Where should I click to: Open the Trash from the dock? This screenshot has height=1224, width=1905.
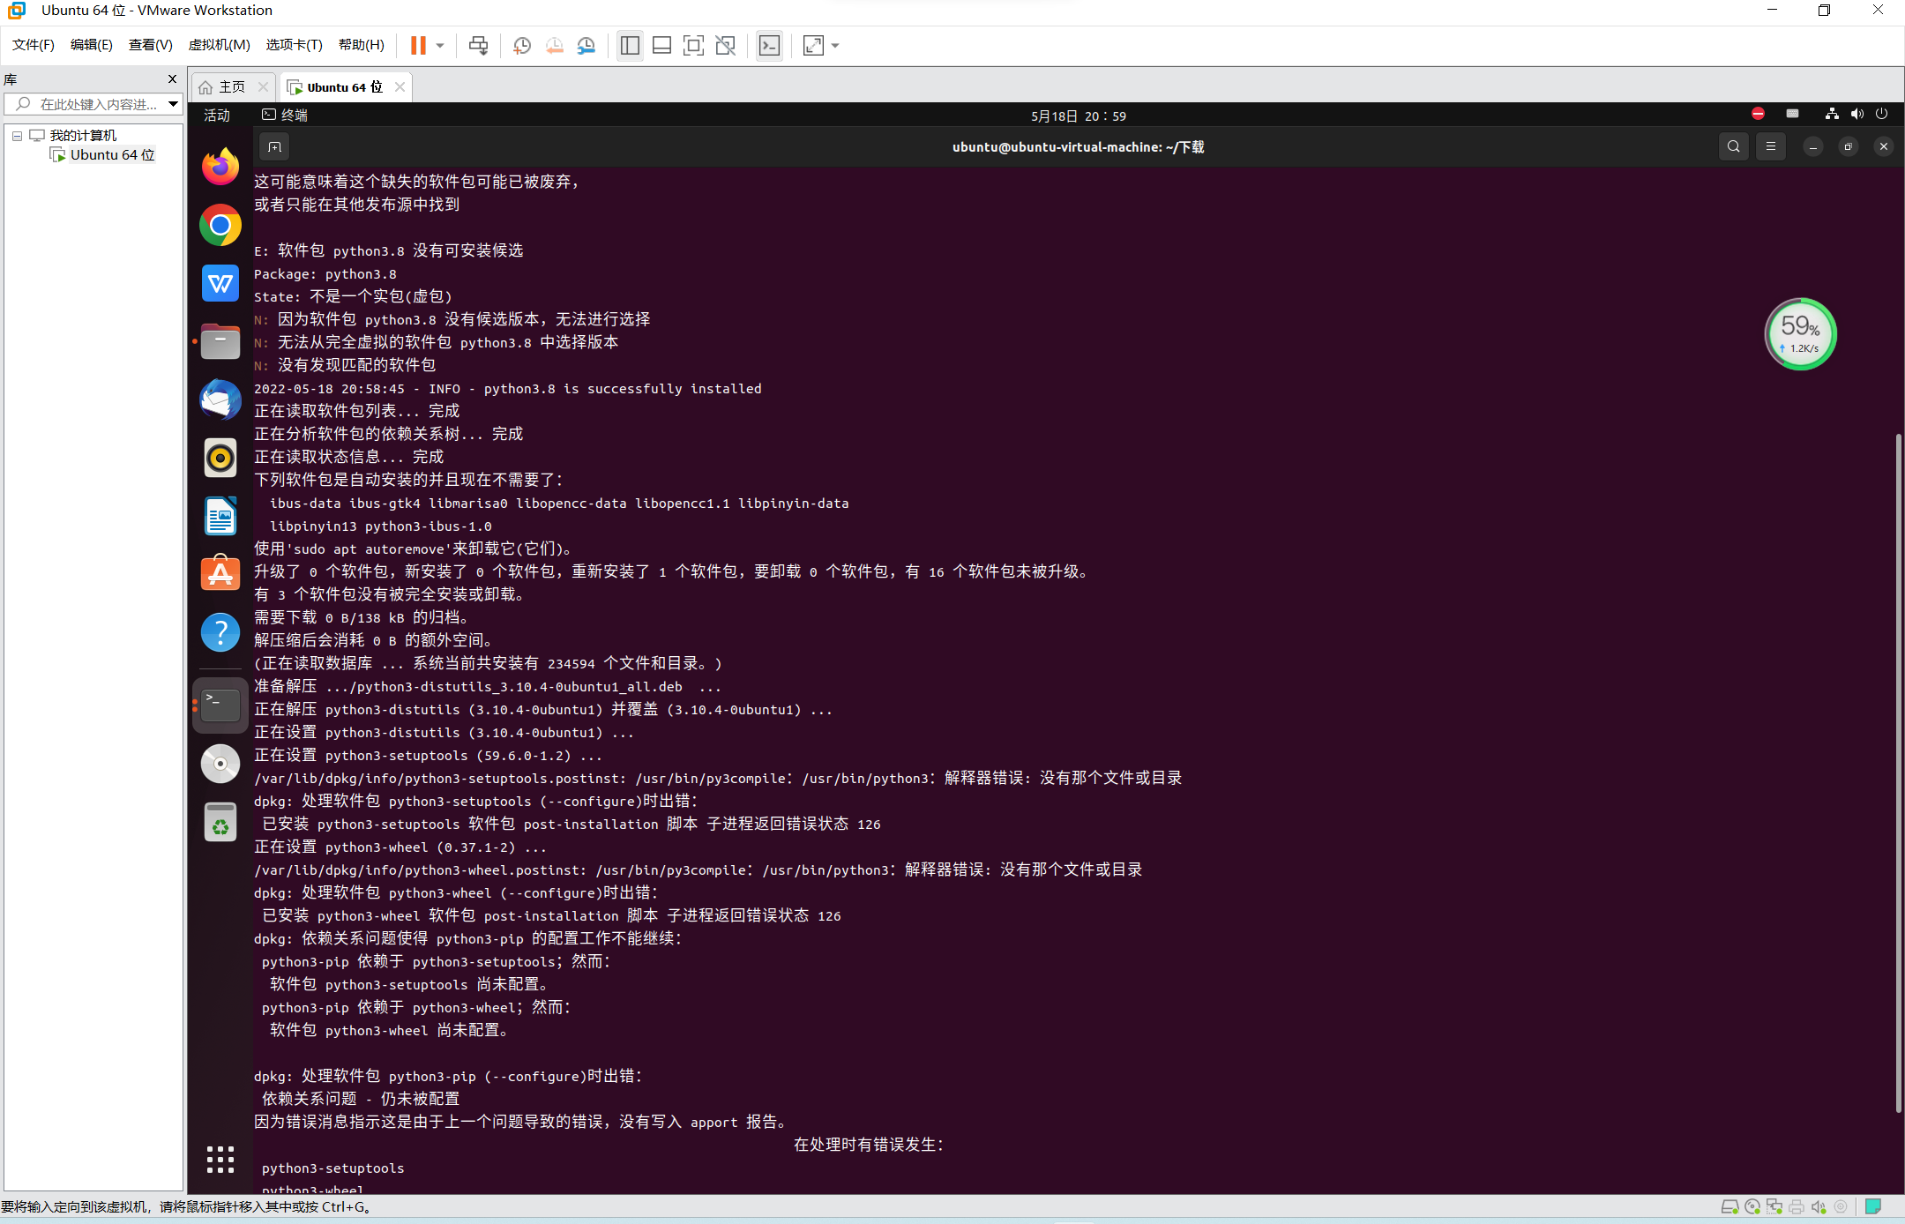(x=220, y=822)
